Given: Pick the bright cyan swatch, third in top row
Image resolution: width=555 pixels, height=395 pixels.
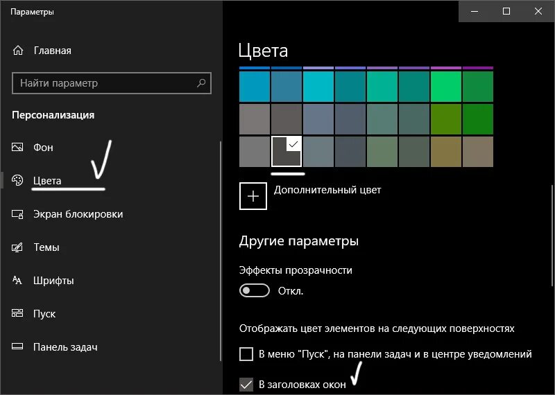Looking at the screenshot, I should pos(318,87).
